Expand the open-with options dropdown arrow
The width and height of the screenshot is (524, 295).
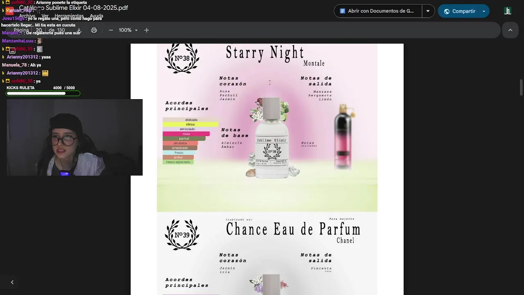(428, 11)
